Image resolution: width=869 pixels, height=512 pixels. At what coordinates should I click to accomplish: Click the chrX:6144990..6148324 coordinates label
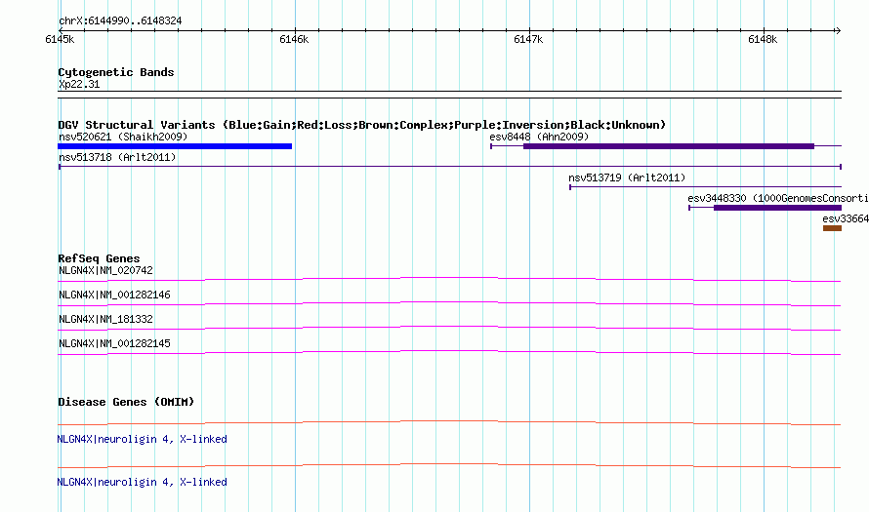120,21
